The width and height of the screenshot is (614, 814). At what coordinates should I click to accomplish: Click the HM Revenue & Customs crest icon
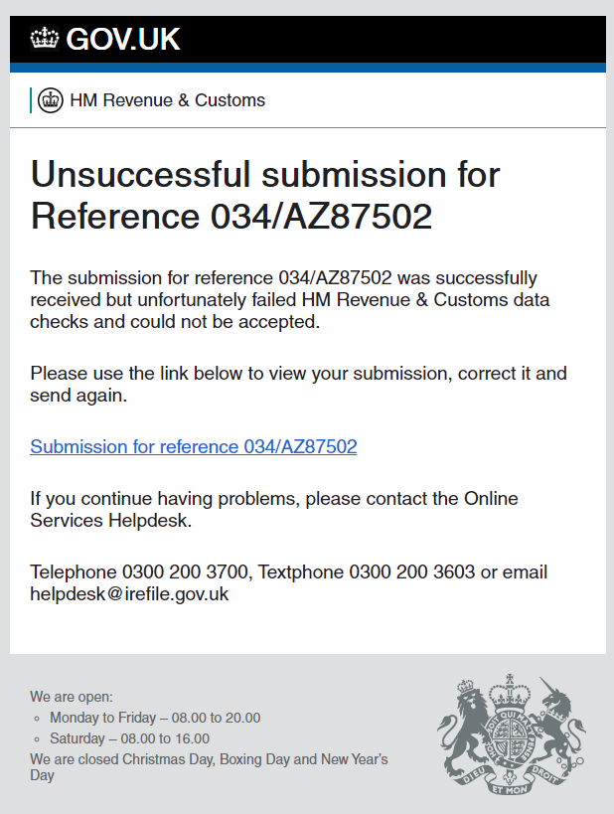[x=51, y=100]
